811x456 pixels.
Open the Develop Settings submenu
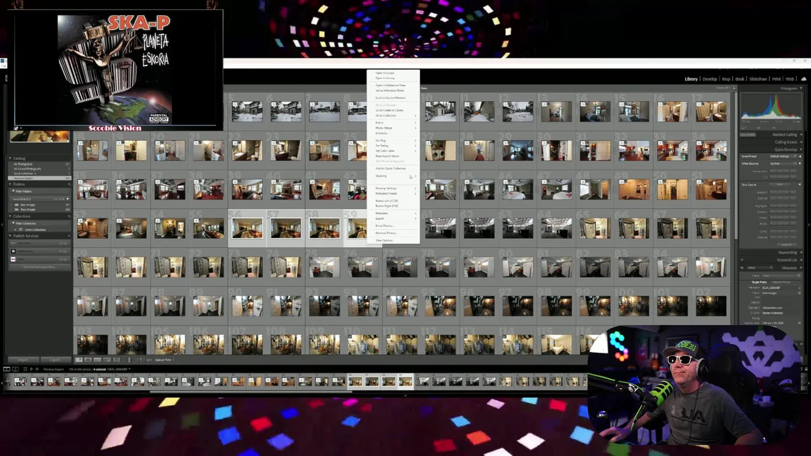pyautogui.click(x=393, y=188)
